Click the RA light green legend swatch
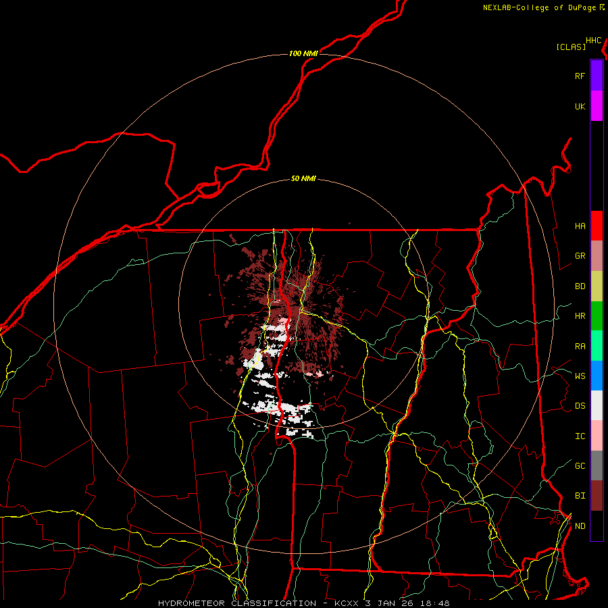 pyautogui.click(x=597, y=346)
